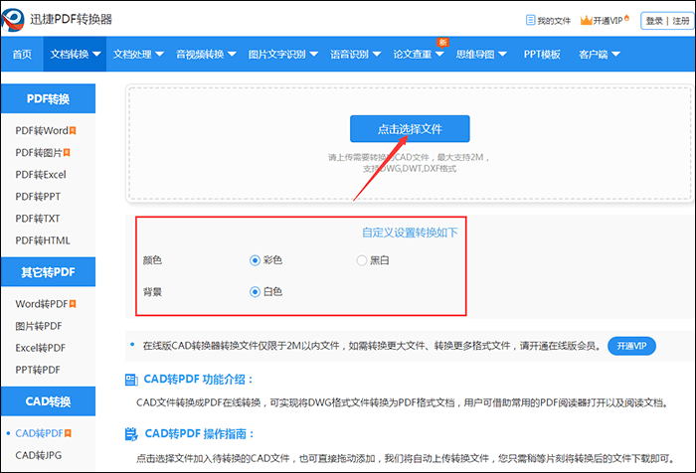This screenshot has width=696, height=473.
Task: Open the PDF转换 sidebar section
Action: pos(48,98)
